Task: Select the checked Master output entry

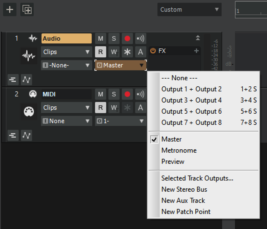Action: click(x=203, y=139)
